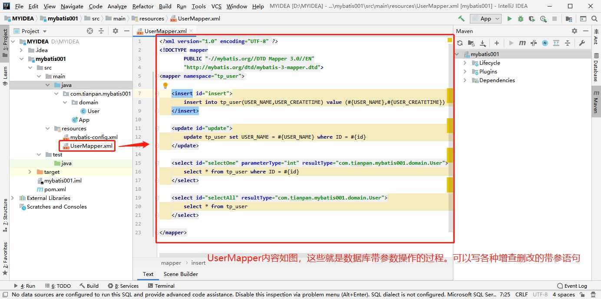The image size is (601, 299).
Task: Run App with the green play icon
Action: 509,19
